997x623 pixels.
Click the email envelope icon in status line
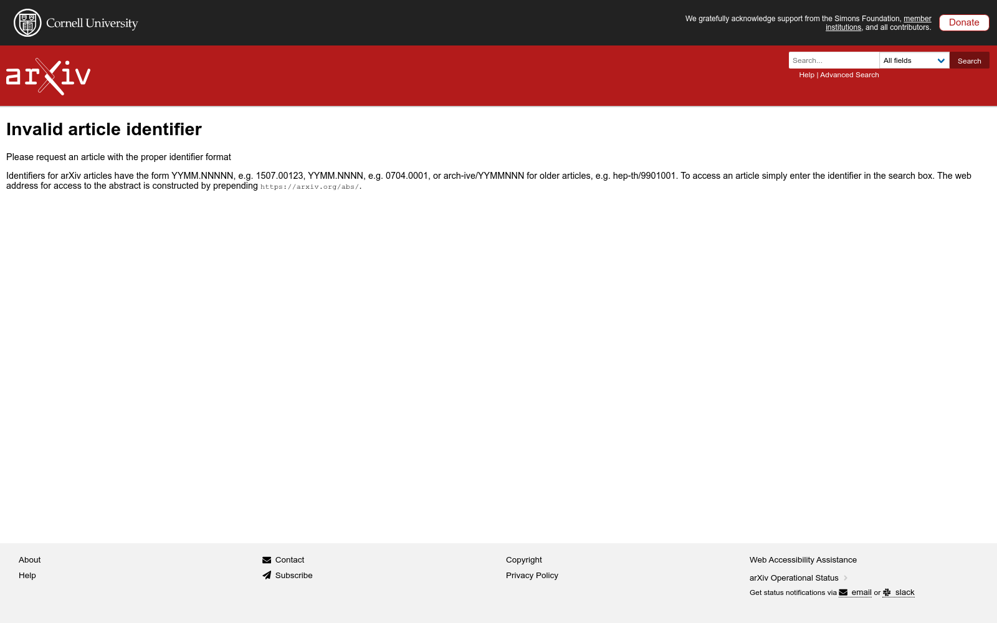pyautogui.click(x=843, y=592)
